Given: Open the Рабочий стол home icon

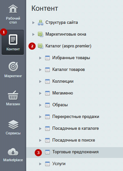Looking at the screenshot, I should pos(13,9).
